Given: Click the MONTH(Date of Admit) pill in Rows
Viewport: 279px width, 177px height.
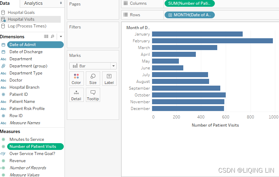Looking at the screenshot, I should click(x=190, y=15).
